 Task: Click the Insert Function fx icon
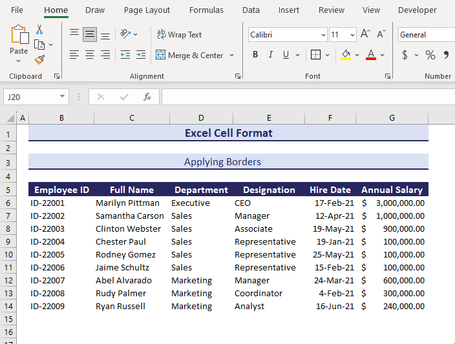pyautogui.click(x=147, y=97)
